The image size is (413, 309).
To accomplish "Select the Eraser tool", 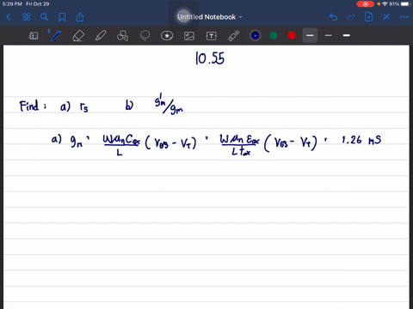I will pos(78,36).
